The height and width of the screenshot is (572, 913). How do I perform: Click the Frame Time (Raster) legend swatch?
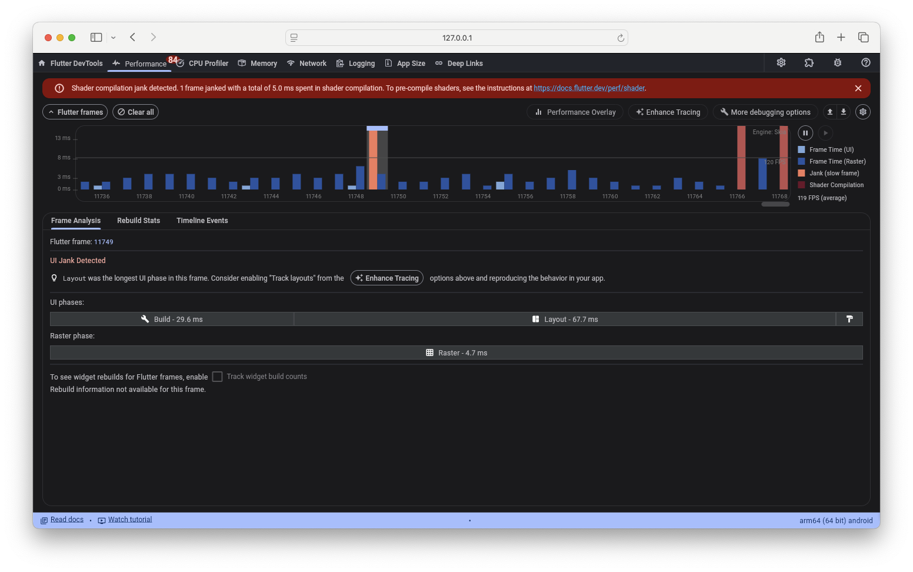pyautogui.click(x=801, y=161)
